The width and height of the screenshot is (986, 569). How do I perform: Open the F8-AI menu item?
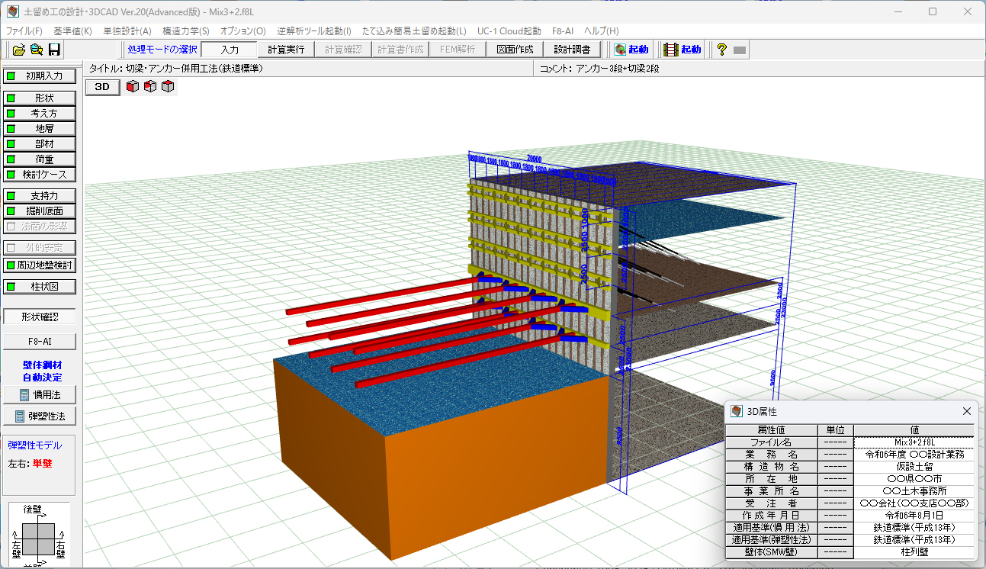point(563,31)
